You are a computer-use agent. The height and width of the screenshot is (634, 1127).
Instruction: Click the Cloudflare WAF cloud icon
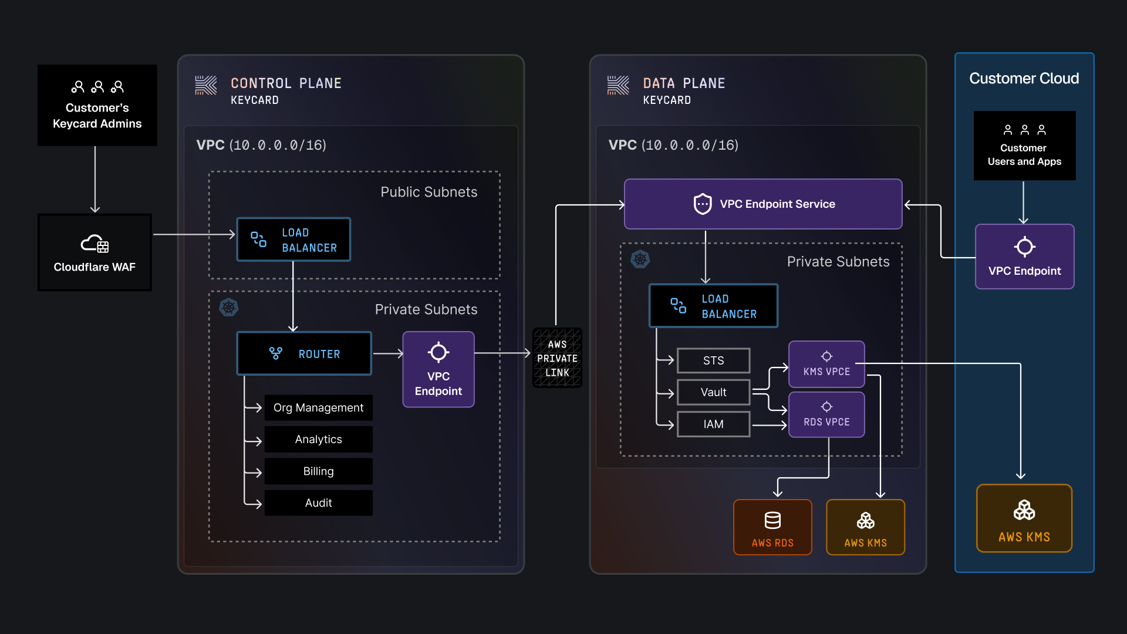click(95, 245)
